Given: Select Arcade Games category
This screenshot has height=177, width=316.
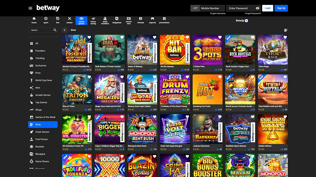Looking at the screenshot, I should (x=43, y=95).
